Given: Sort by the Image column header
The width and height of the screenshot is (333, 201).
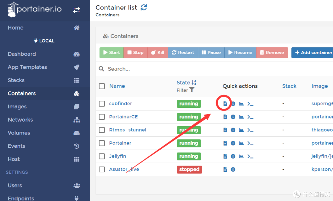Looking at the screenshot, I should point(320,86).
